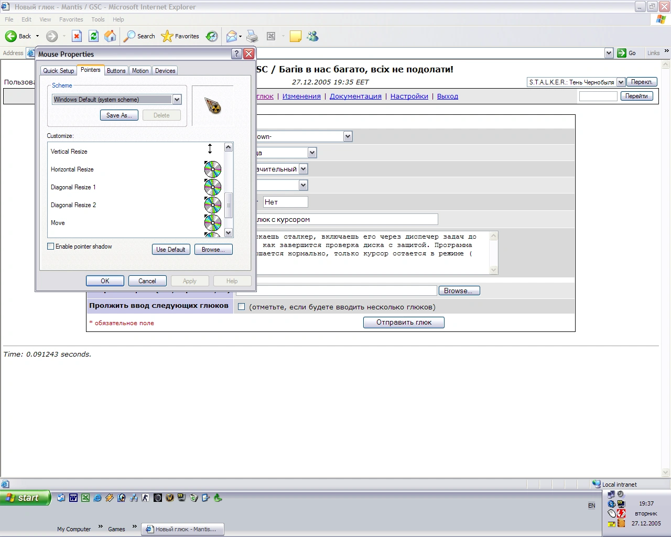The width and height of the screenshot is (671, 537).
Task: Click the Home icon in IE toolbar
Action: 110,36
